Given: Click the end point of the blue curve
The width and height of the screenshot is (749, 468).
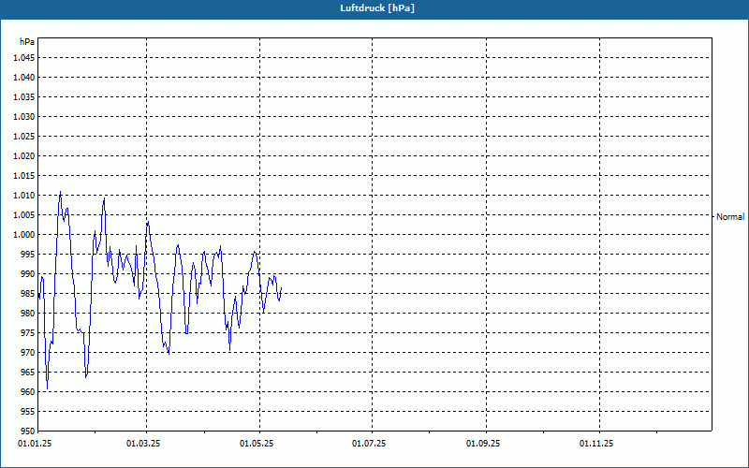Looking at the screenshot, I should point(282,288).
